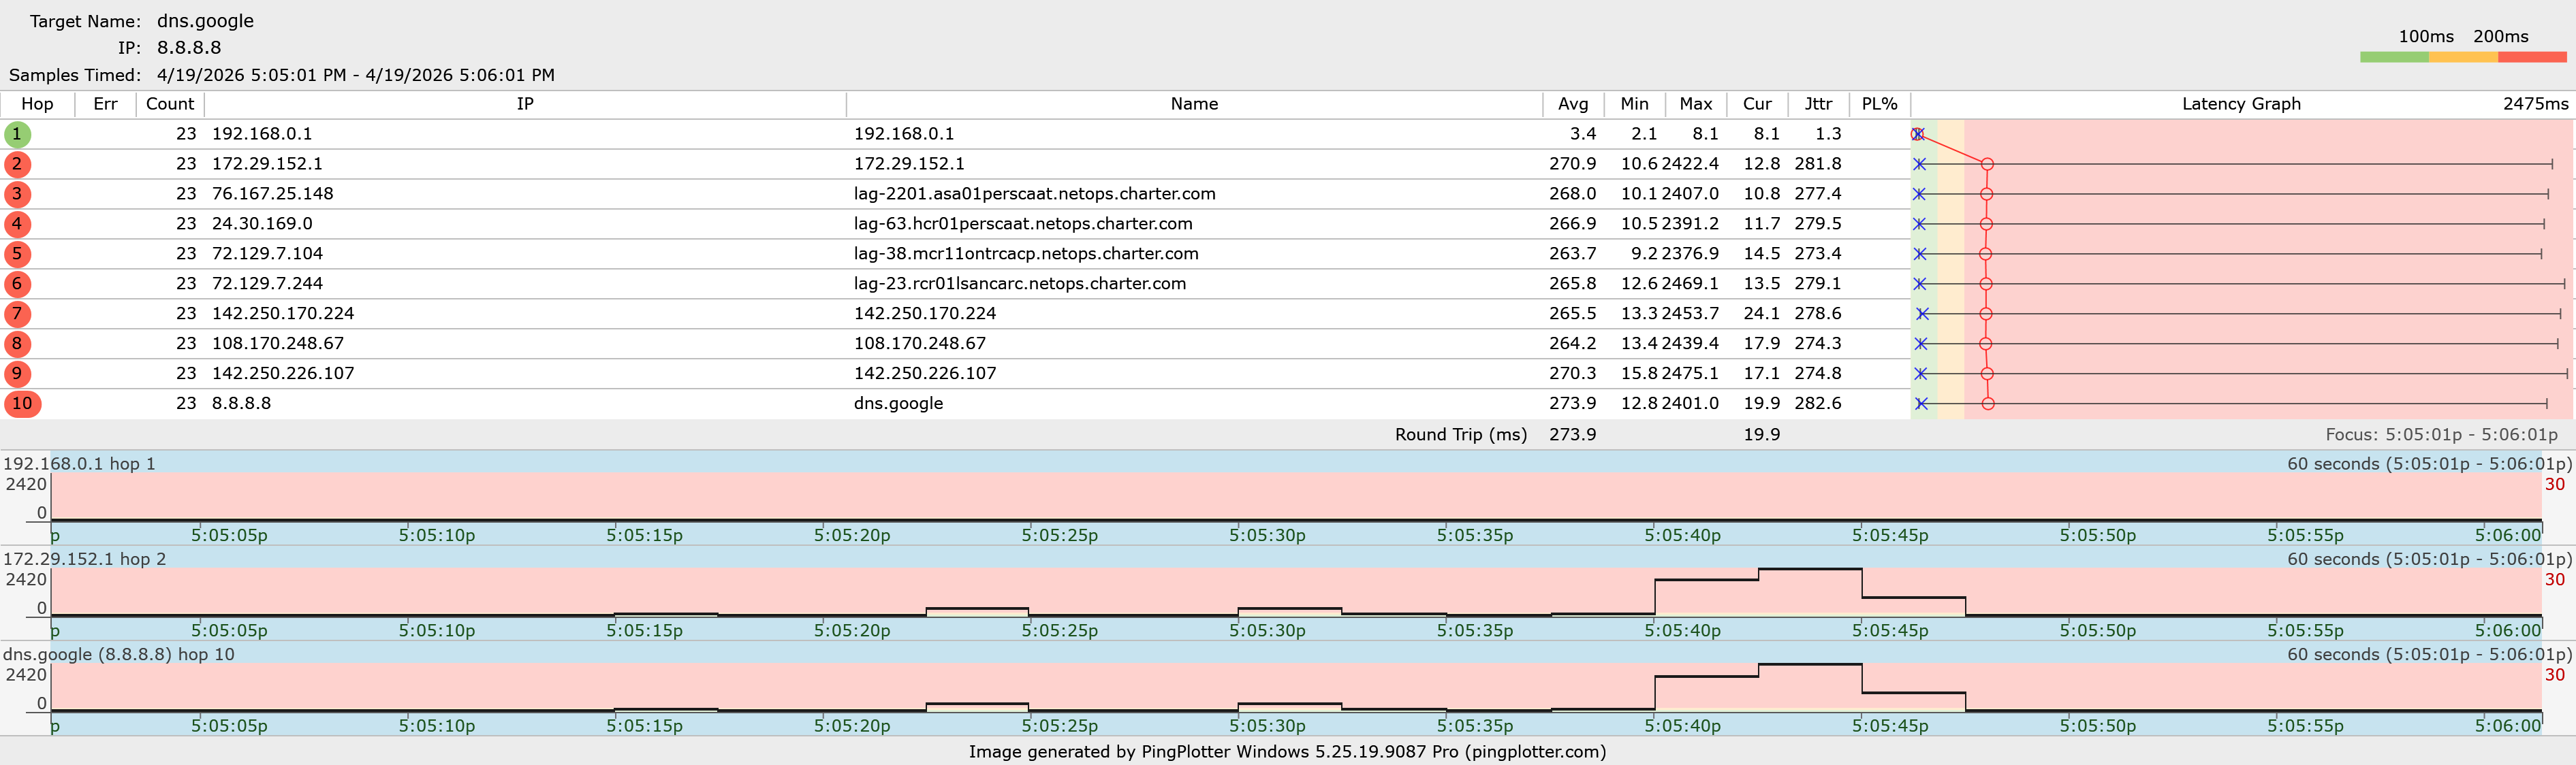
Task: Click the Latency Graph column header
Action: point(2240,104)
